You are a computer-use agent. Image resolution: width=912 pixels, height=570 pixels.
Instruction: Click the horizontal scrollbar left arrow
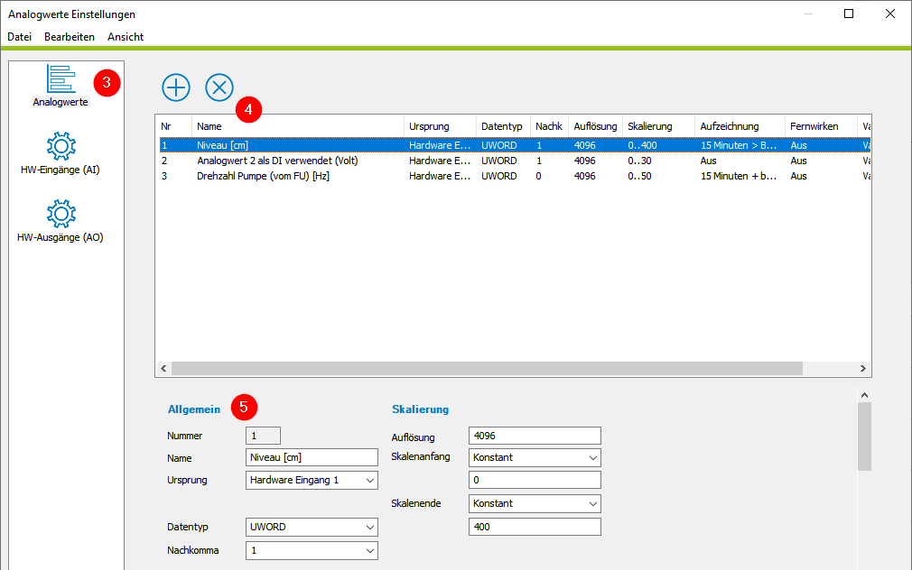coord(163,368)
